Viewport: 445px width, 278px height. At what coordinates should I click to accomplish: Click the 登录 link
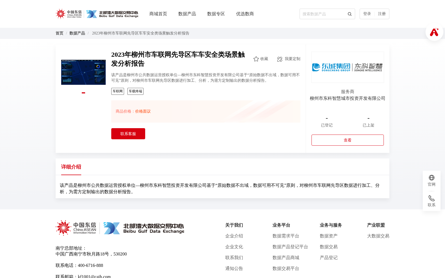(x=367, y=14)
